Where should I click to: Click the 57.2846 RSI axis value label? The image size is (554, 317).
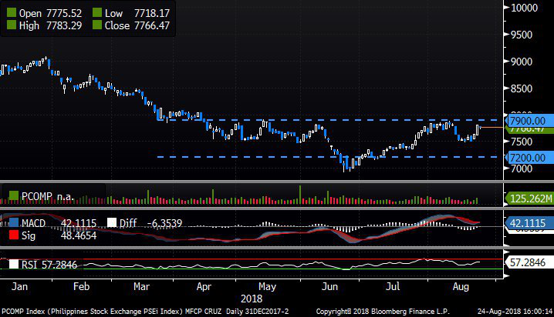click(x=528, y=262)
